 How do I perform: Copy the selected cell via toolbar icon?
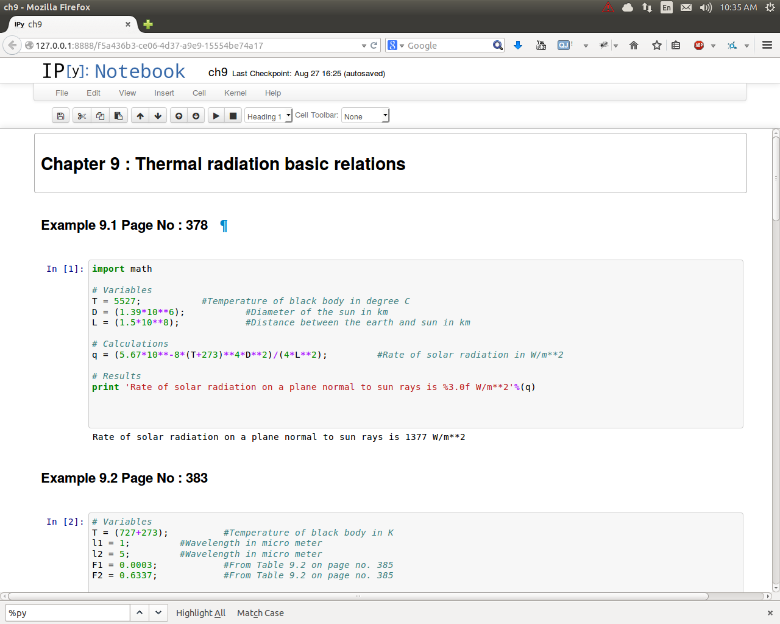click(x=100, y=116)
